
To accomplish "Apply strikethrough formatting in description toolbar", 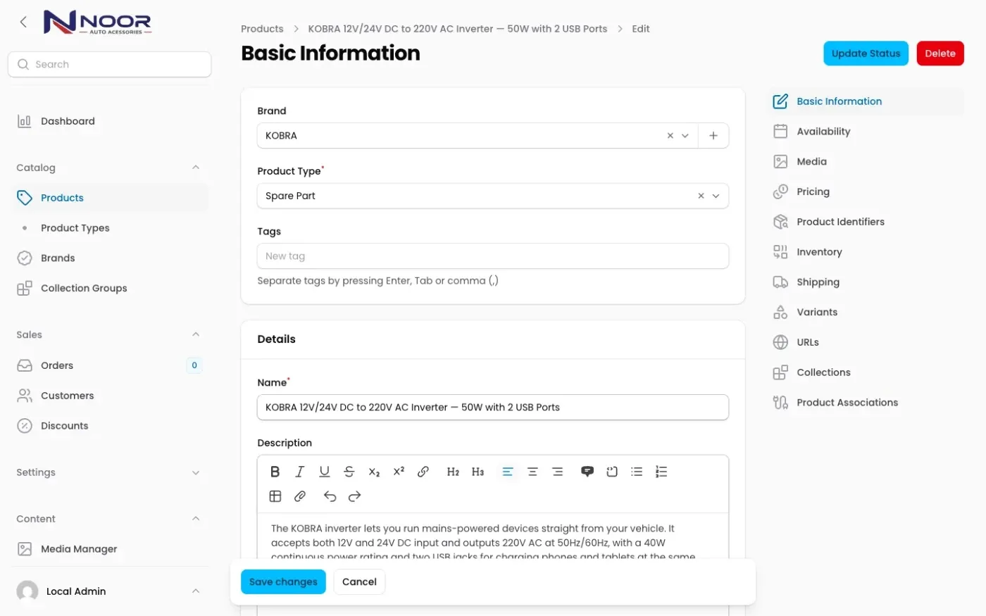I will (349, 472).
